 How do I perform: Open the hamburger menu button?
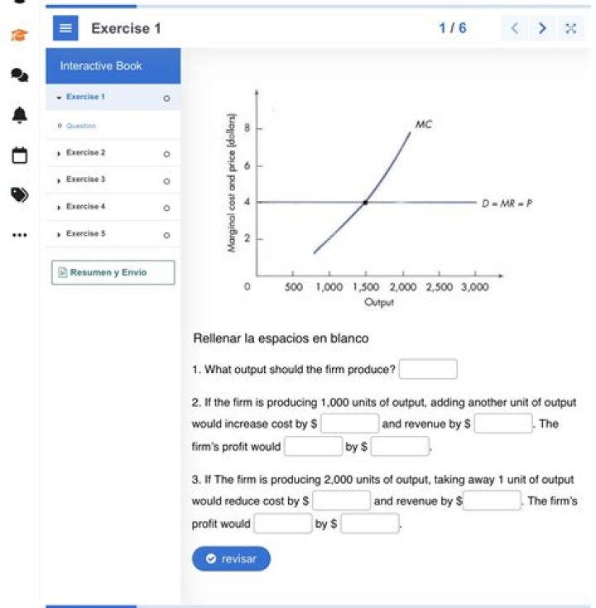coord(67,29)
